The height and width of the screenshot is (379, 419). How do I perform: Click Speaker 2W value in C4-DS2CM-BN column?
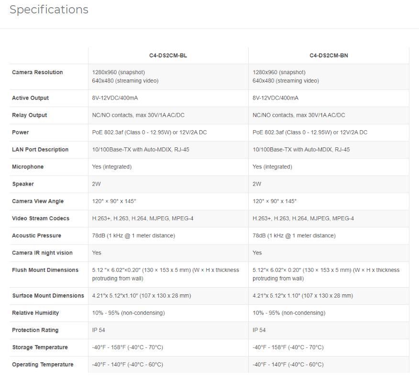click(x=257, y=184)
